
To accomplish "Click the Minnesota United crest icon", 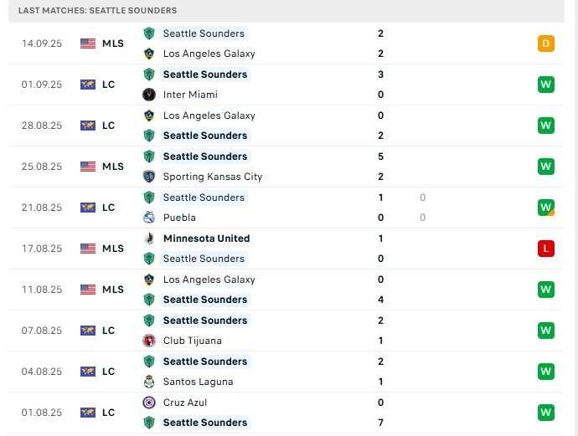I will [x=149, y=239].
